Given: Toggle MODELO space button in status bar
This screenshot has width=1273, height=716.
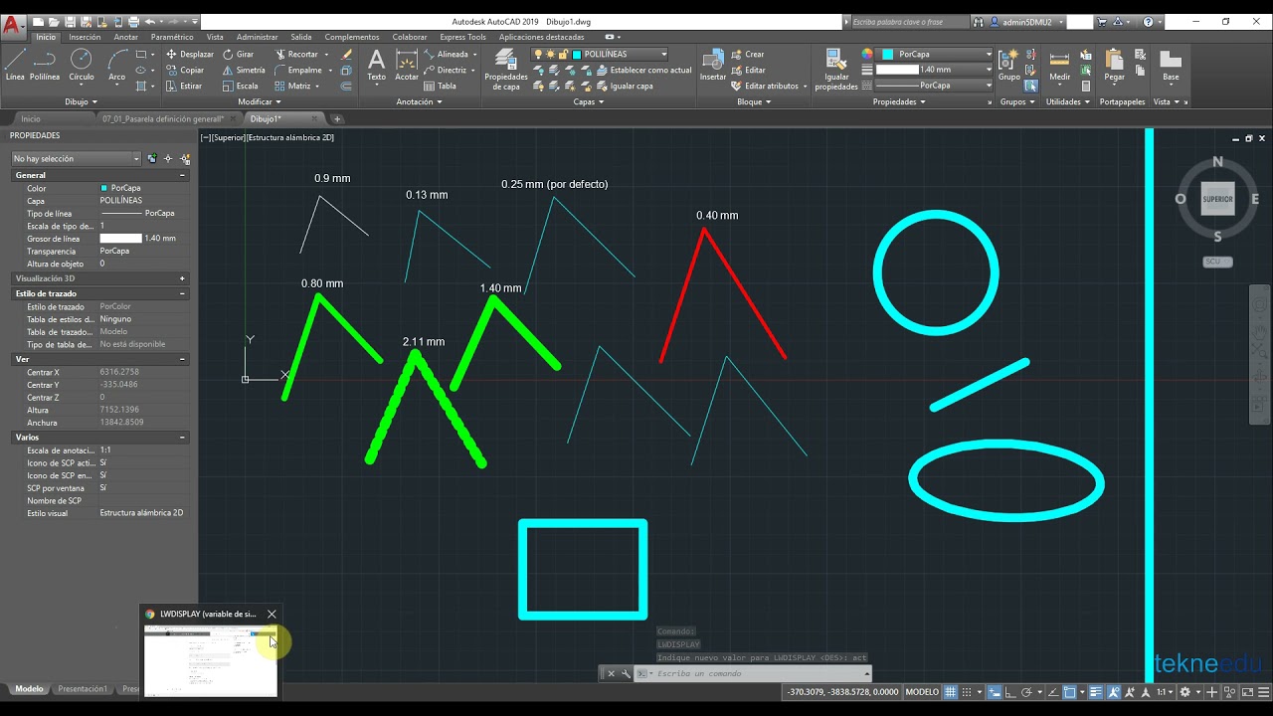Looking at the screenshot, I should [922, 692].
